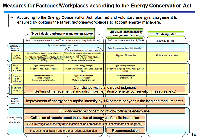Click the slide title 'Measures for Factories/Workplaces'
Viewport: 198px width, 137px height.
click(97, 6)
